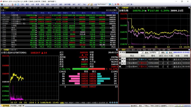Click the cursor pointer tool icon

(x=122, y=4)
